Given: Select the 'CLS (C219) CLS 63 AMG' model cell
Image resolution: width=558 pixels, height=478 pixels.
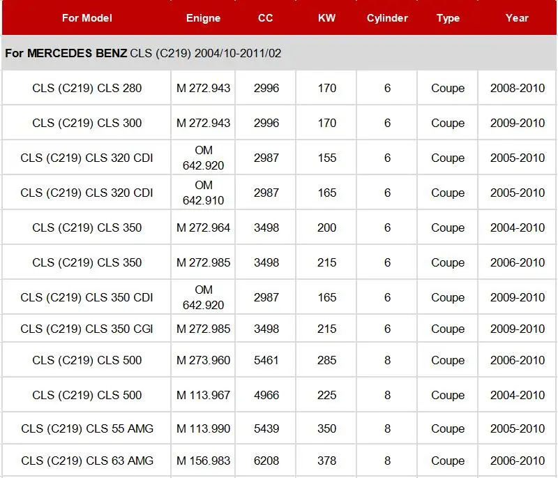Looking at the screenshot, I should 86,460.
